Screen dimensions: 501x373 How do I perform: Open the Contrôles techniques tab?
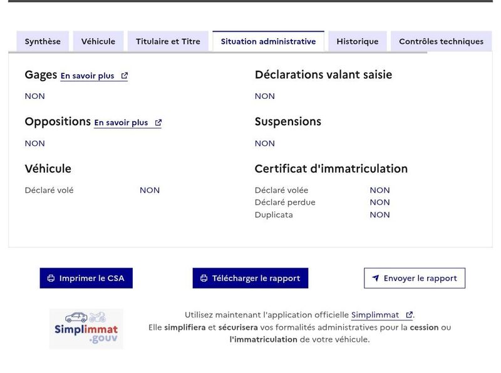(x=441, y=41)
